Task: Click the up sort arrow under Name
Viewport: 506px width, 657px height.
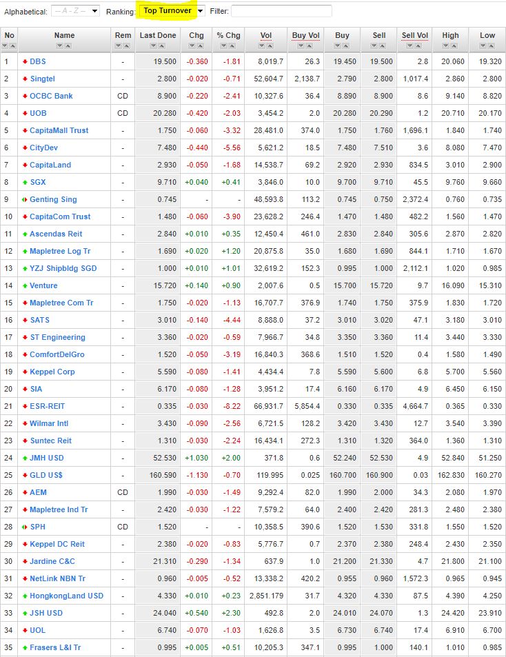Action: coord(68,46)
